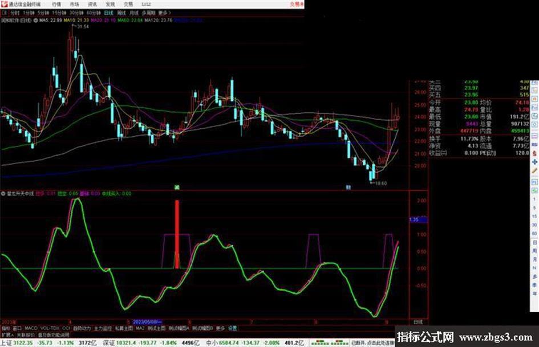Click the red 交易 button at the top right
539x347 pixels.
[x=296, y=5]
